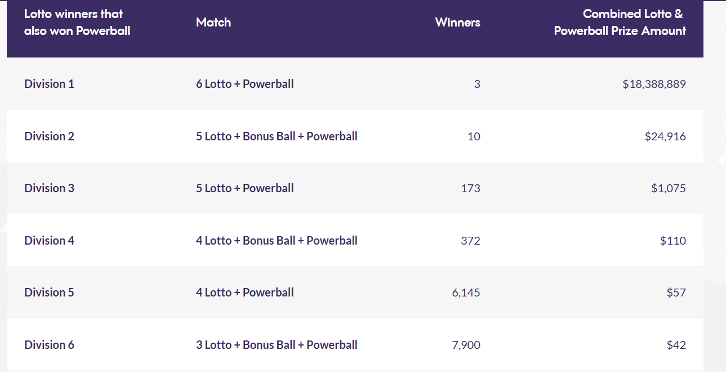Select the Division 6 row label

[x=49, y=345]
